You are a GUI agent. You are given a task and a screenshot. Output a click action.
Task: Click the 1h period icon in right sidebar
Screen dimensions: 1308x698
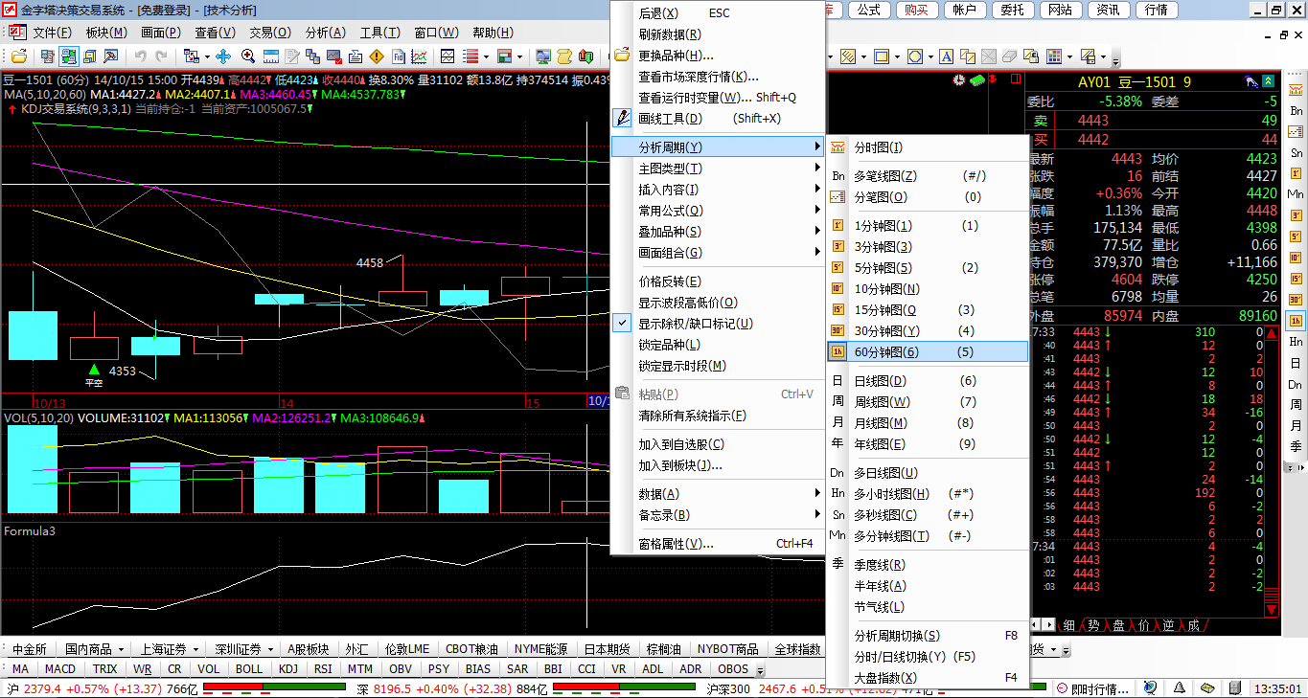click(x=1296, y=321)
